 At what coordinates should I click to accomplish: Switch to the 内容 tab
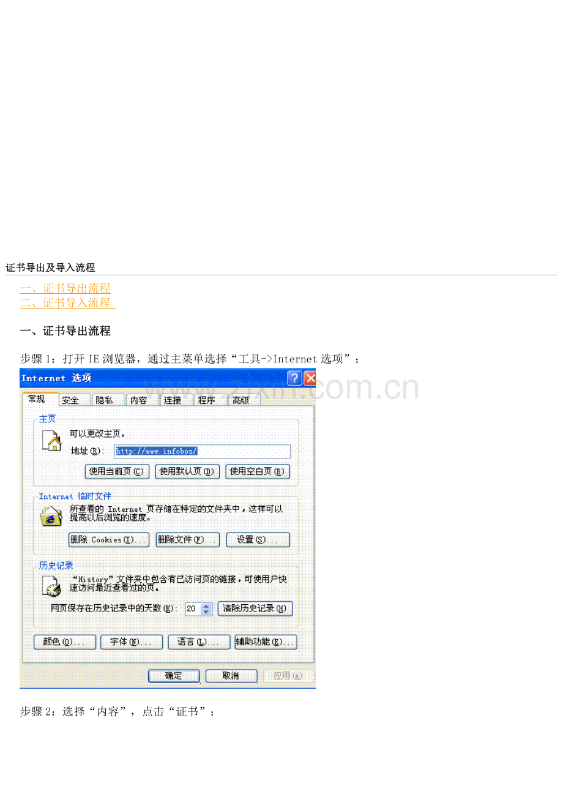coord(141,399)
